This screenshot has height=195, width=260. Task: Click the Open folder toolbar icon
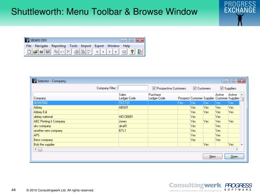(35, 52)
